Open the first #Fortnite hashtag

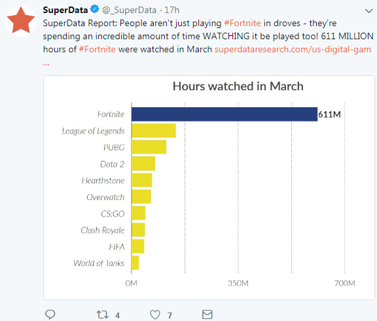point(242,24)
